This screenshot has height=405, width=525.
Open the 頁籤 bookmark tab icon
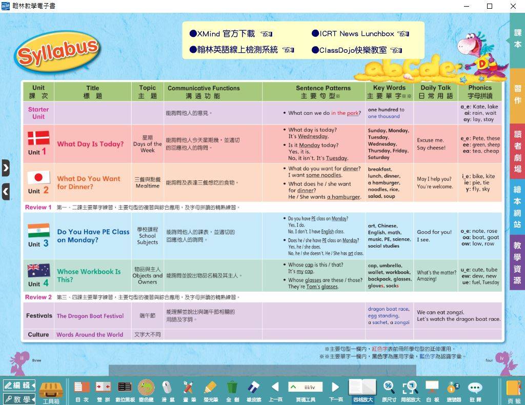[514, 392]
